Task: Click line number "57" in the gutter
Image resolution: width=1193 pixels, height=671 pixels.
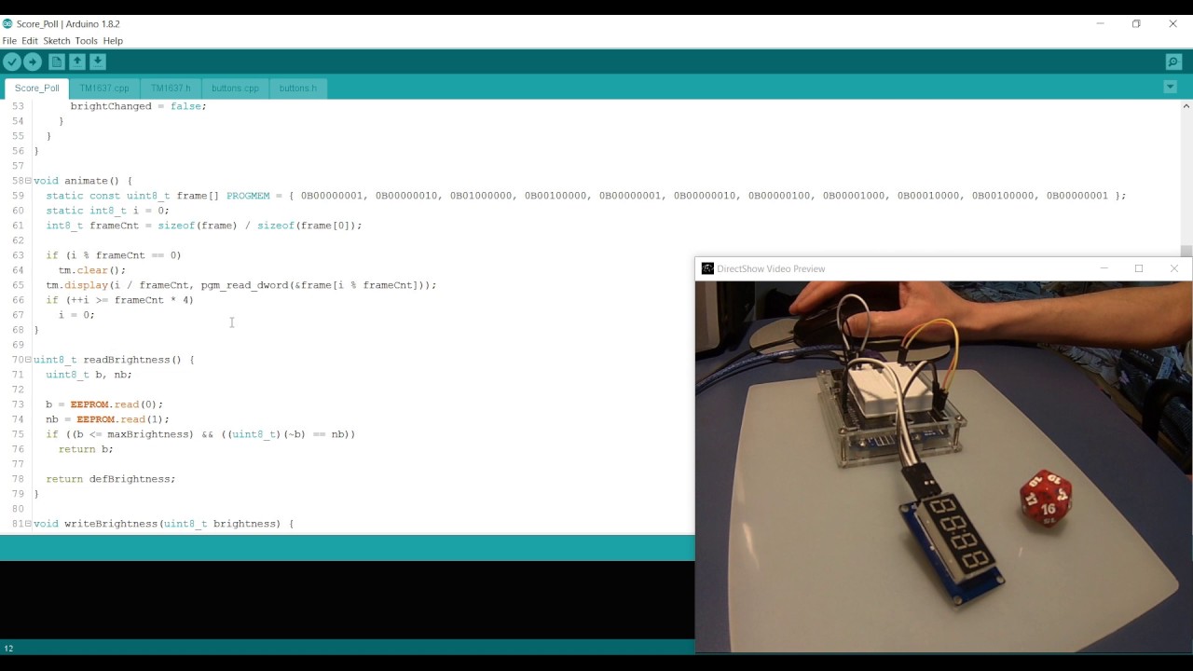Action: [x=18, y=166]
